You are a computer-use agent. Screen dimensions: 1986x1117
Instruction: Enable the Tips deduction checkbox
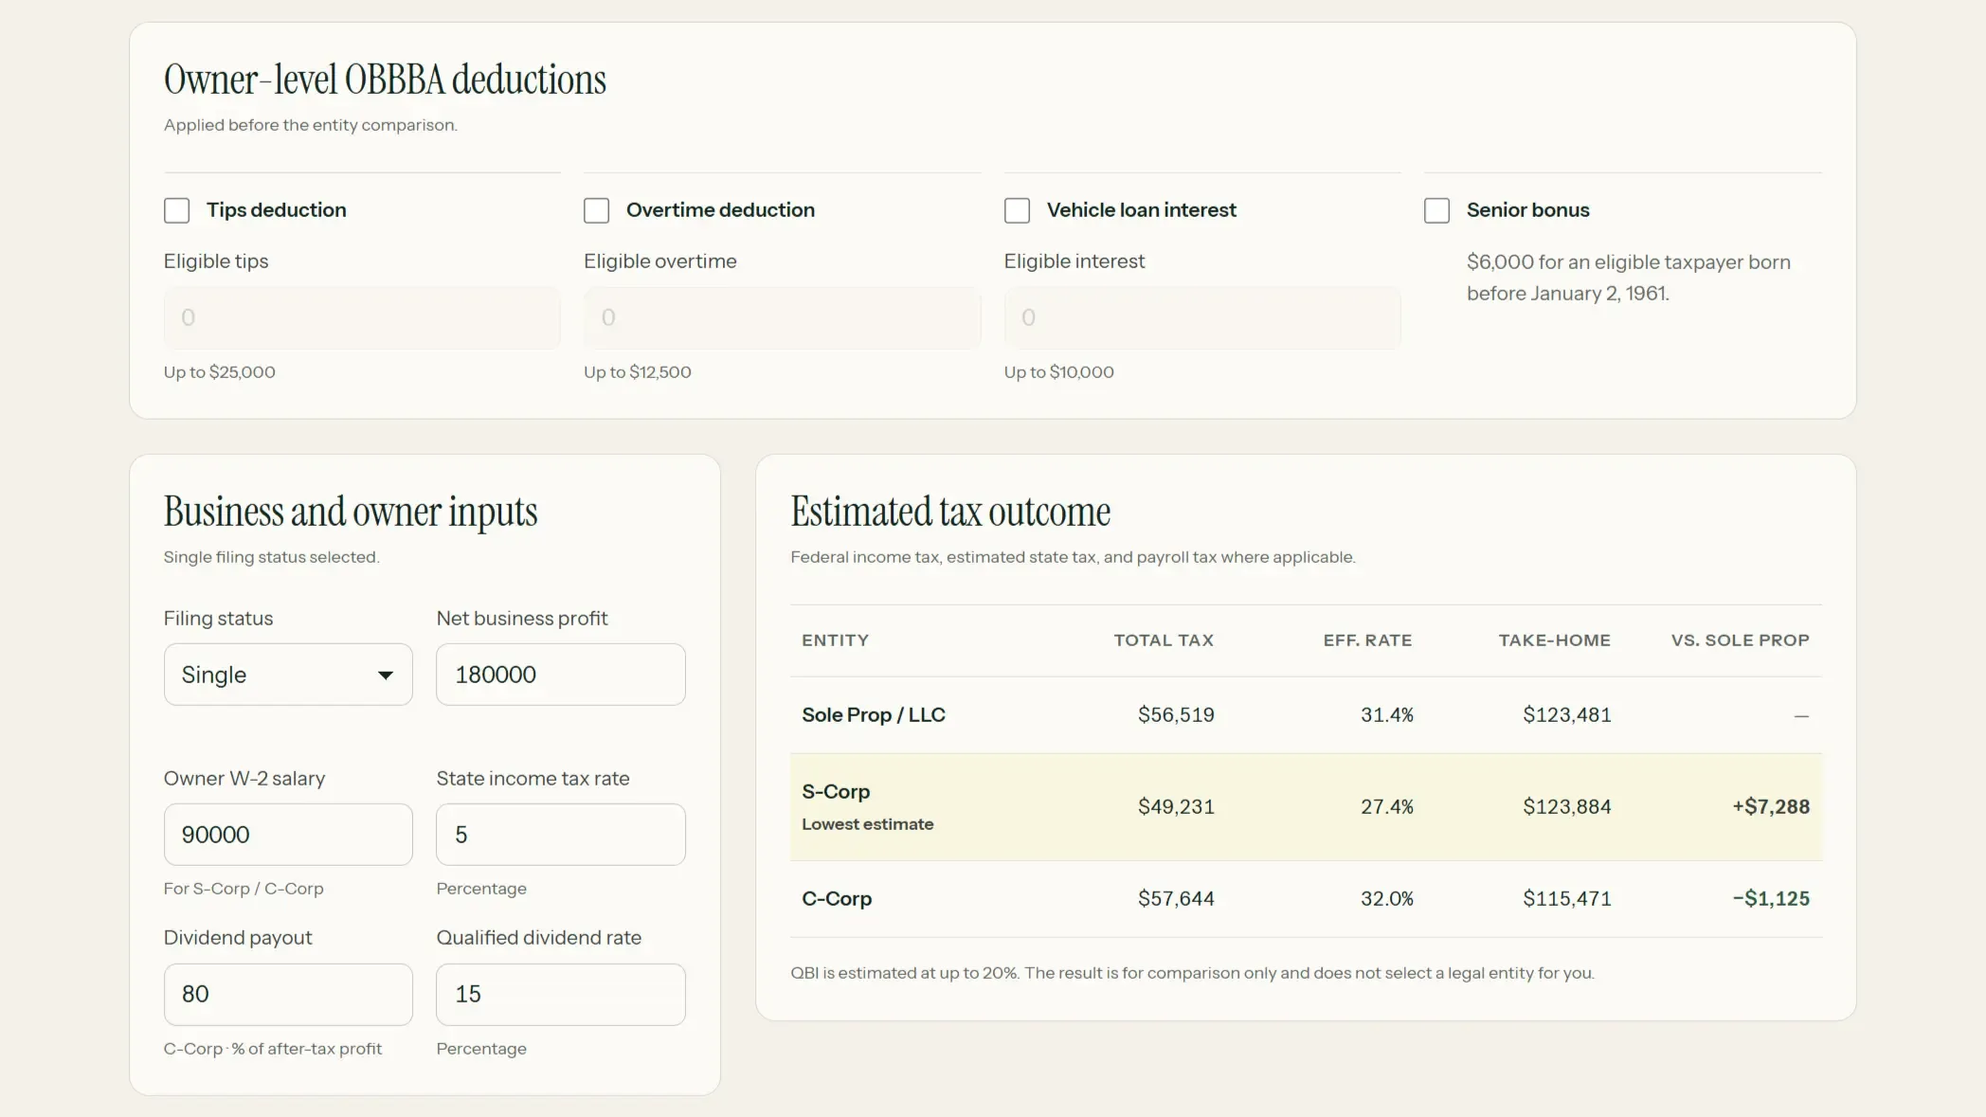176,210
